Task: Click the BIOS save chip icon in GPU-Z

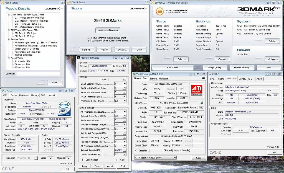Action: point(202,103)
